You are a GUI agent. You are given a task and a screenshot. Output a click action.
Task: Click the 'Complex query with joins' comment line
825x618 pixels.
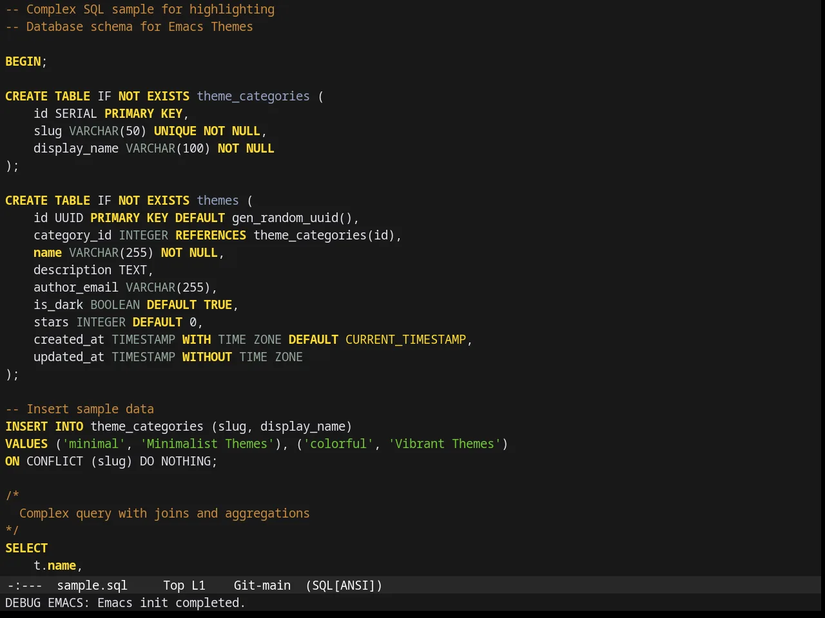[x=164, y=513]
